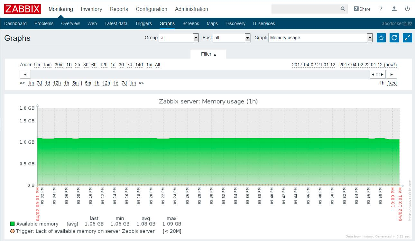Open the Group dropdown
The image size is (415, 241).
179,38
